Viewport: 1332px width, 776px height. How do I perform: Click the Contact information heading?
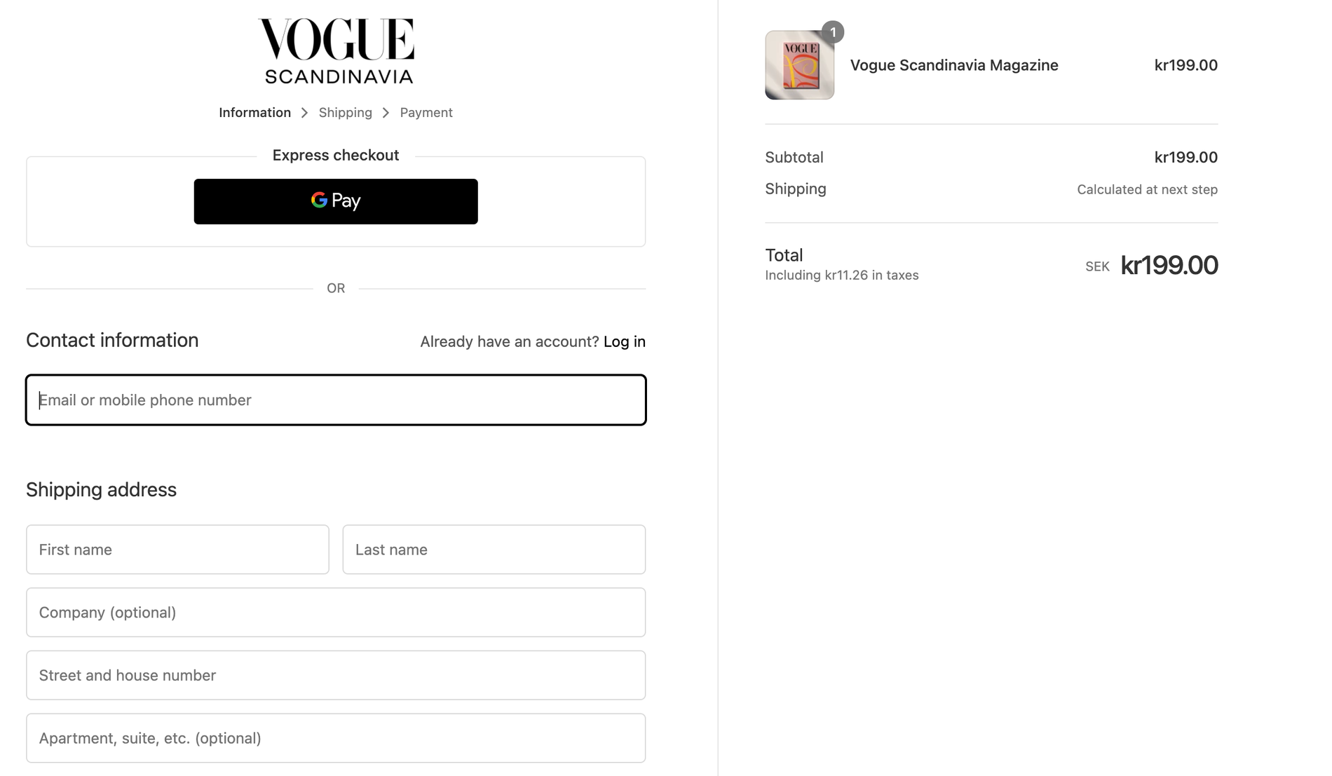click(x=112, y=340)
